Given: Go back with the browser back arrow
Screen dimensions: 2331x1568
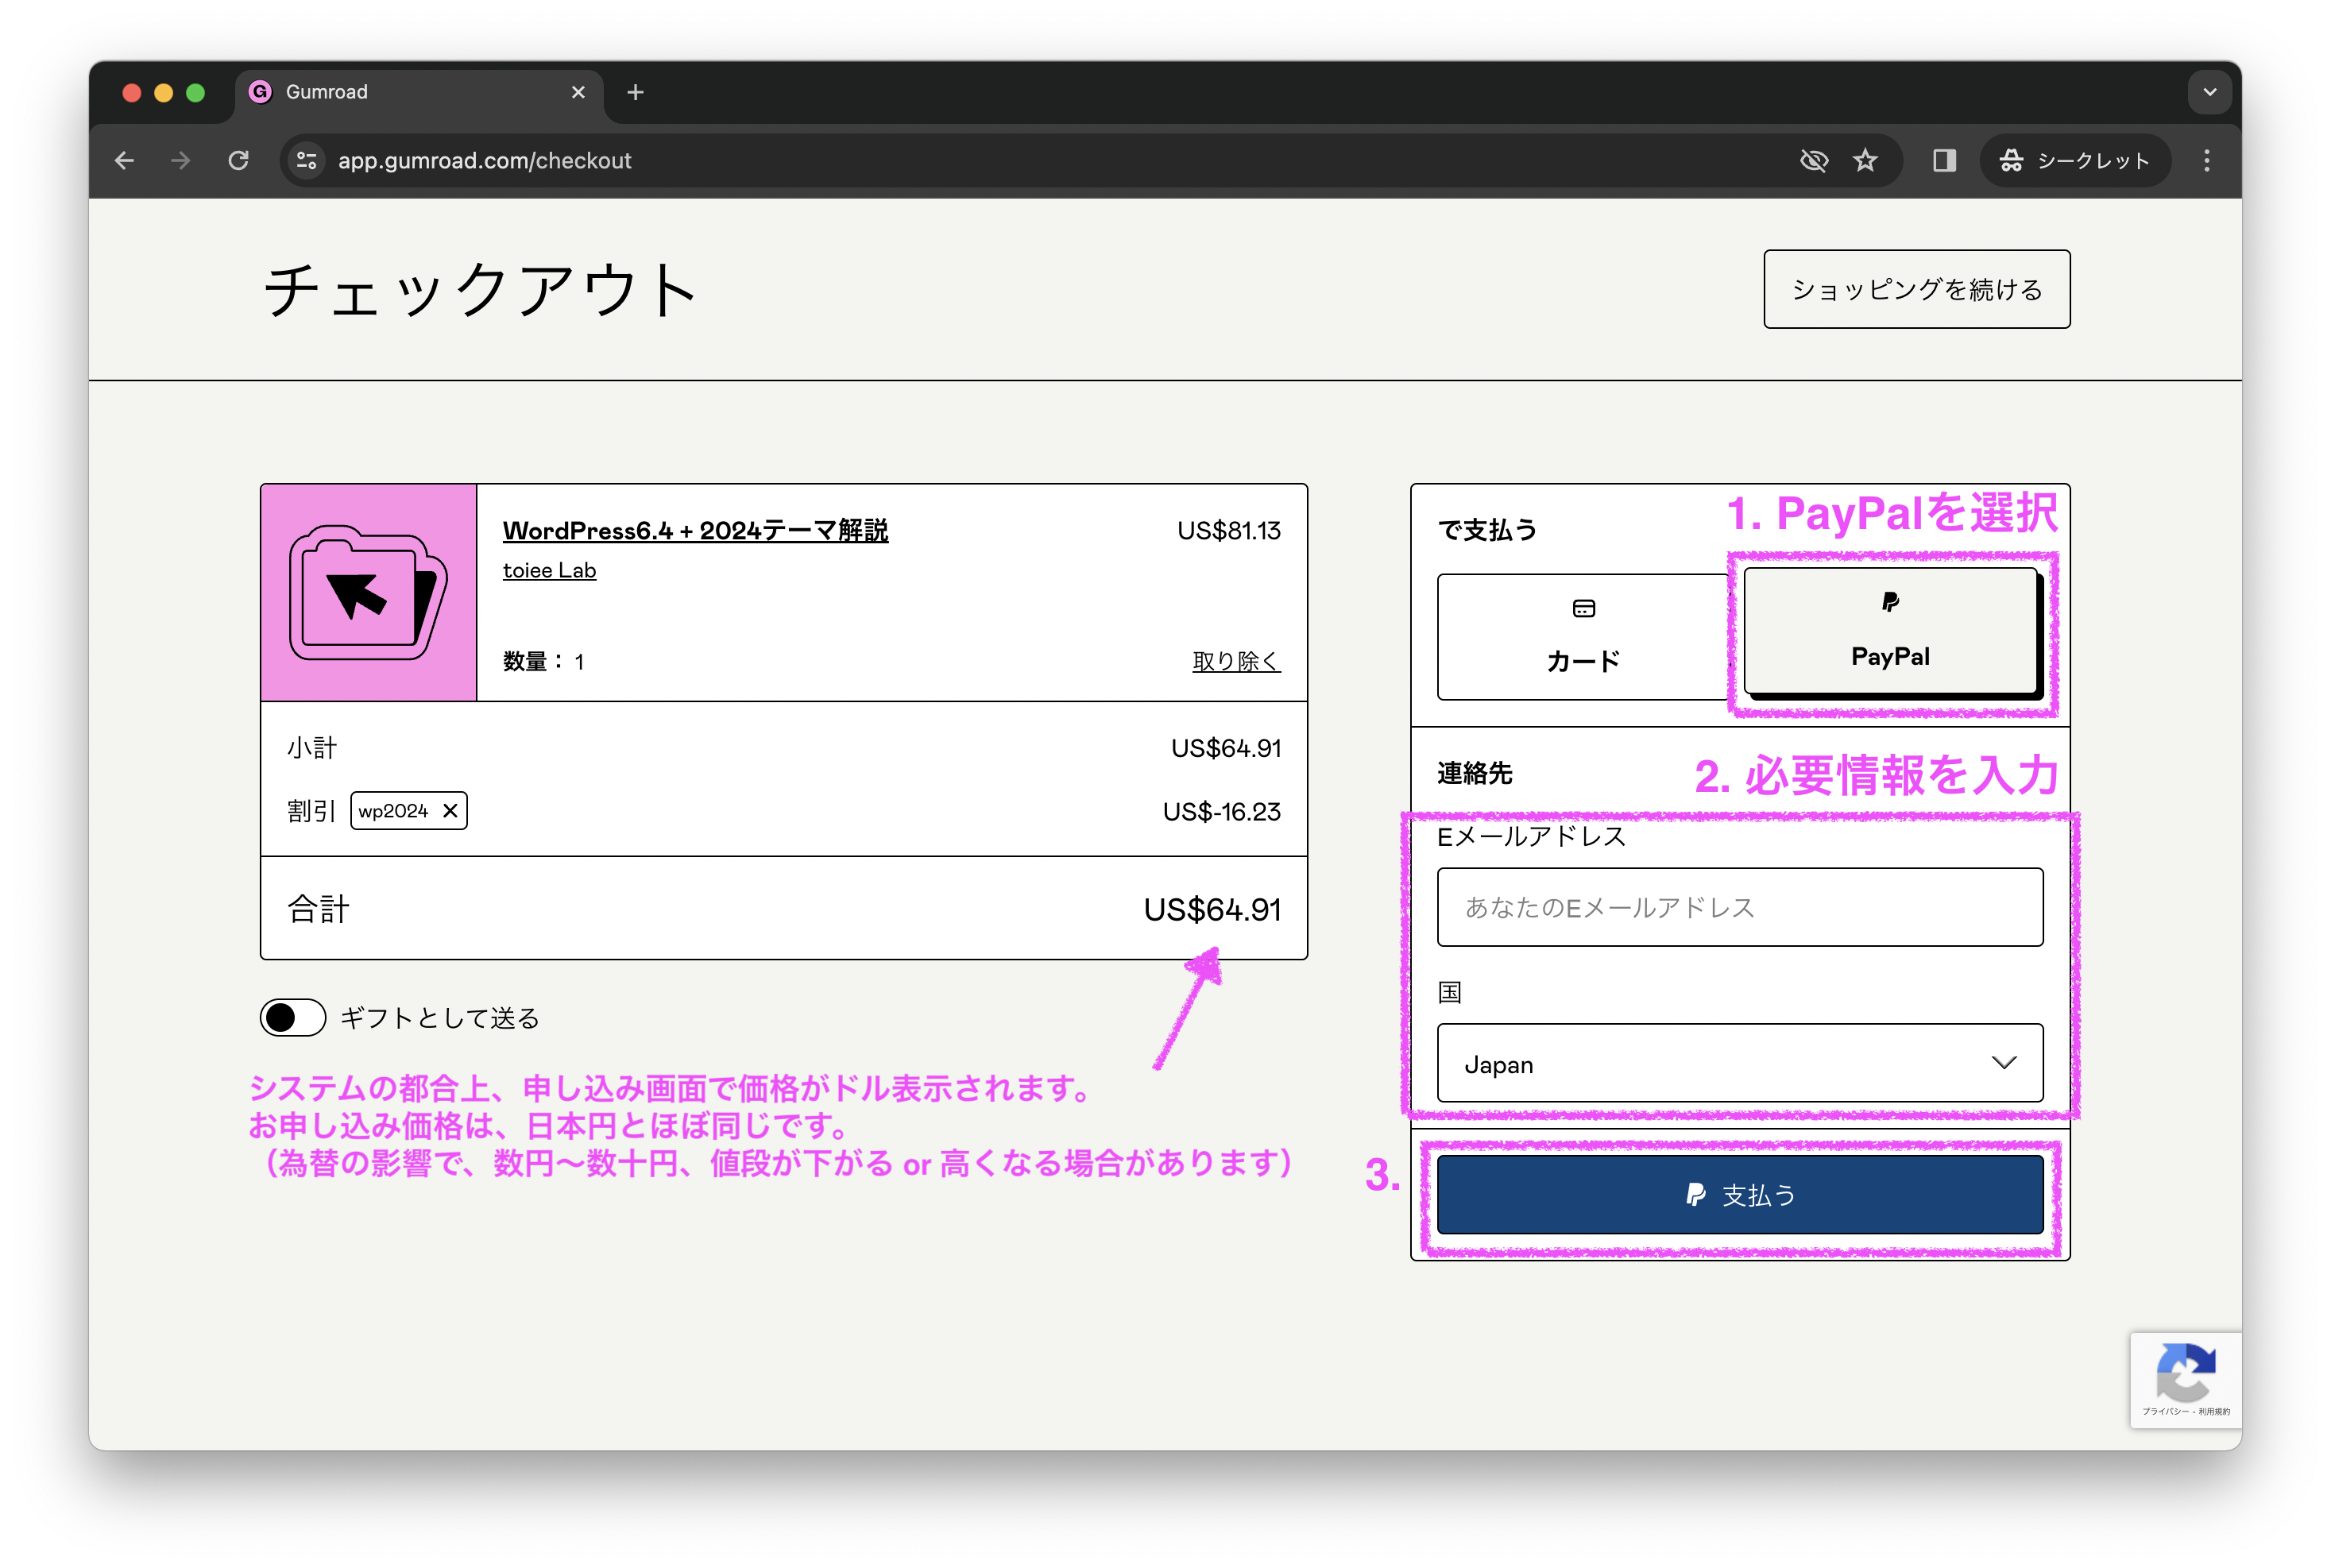Looking at the screenshot, I should [124, 160].
